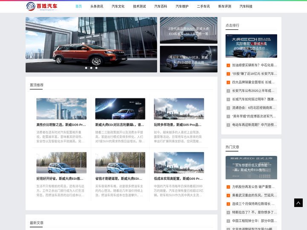Open ranked link 长安汽车公布2020上半年成...

253,91
